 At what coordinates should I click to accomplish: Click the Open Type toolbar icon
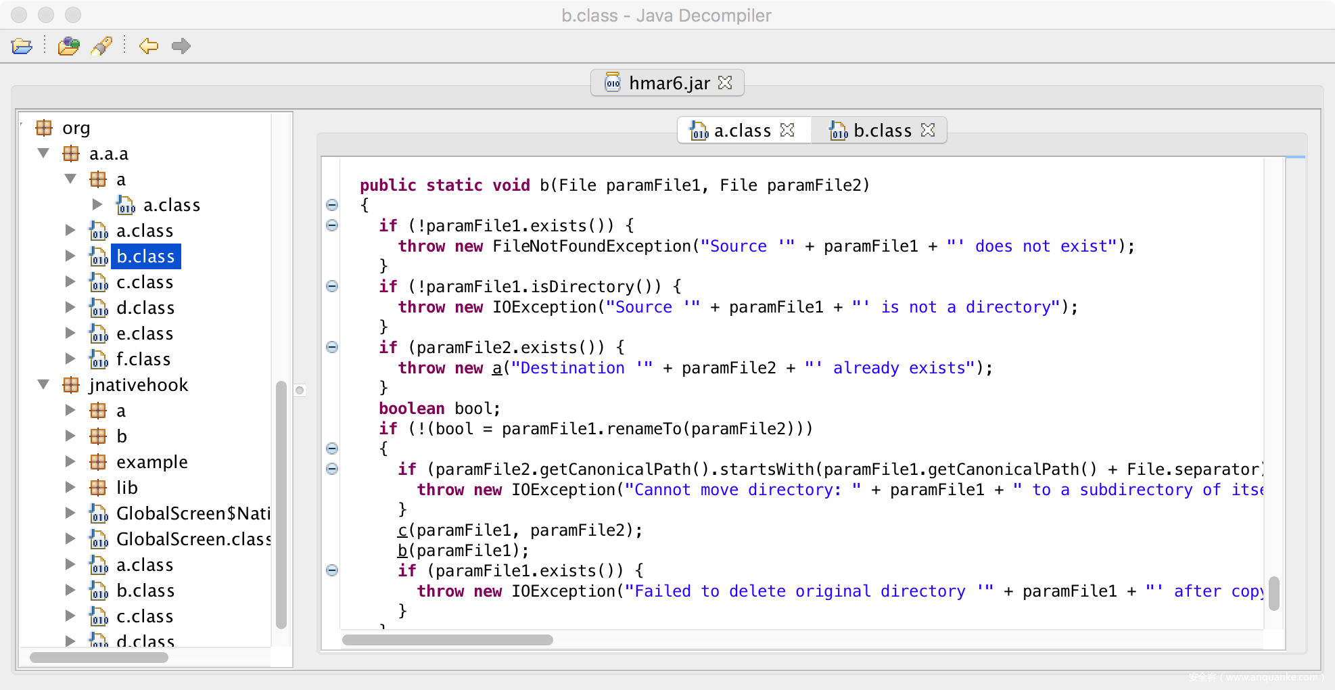68,46
